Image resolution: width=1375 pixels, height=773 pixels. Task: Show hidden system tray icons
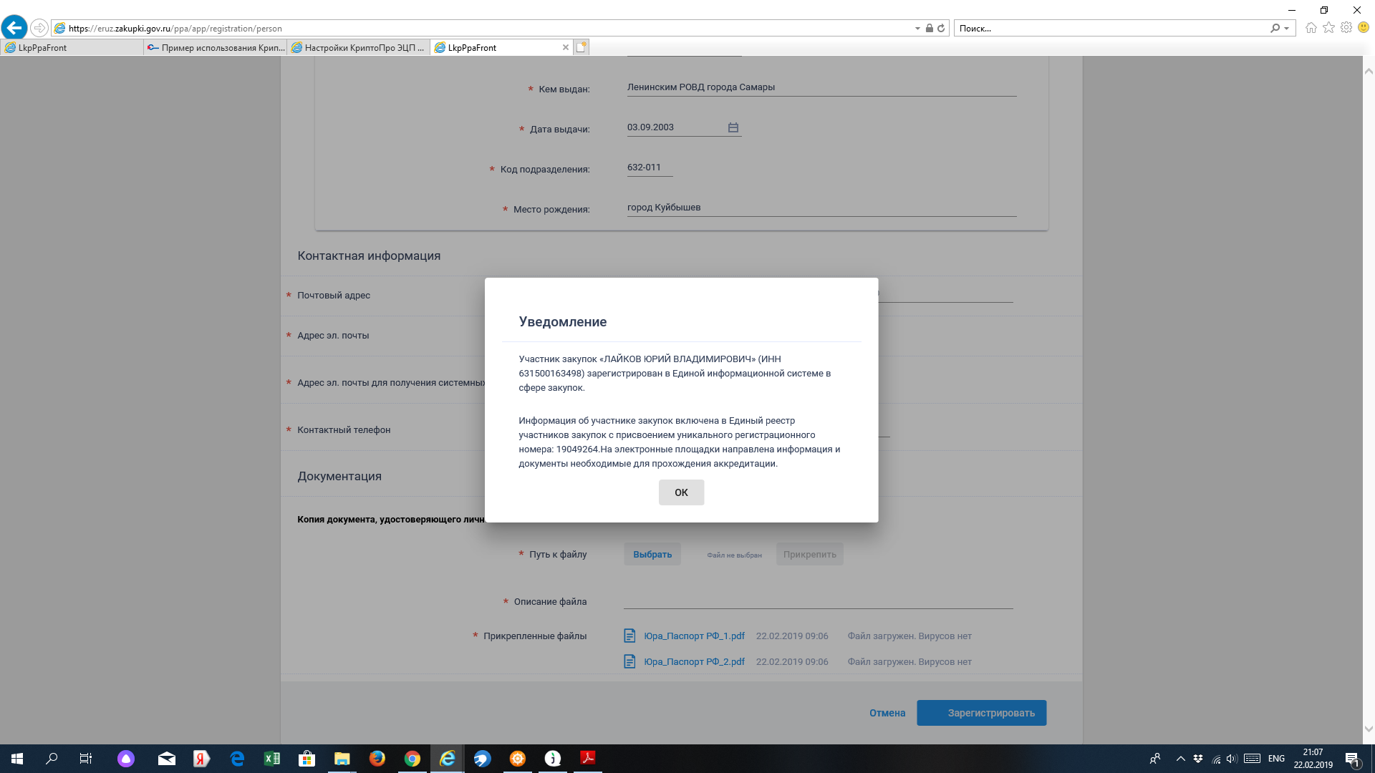(x=1180, y=759)
